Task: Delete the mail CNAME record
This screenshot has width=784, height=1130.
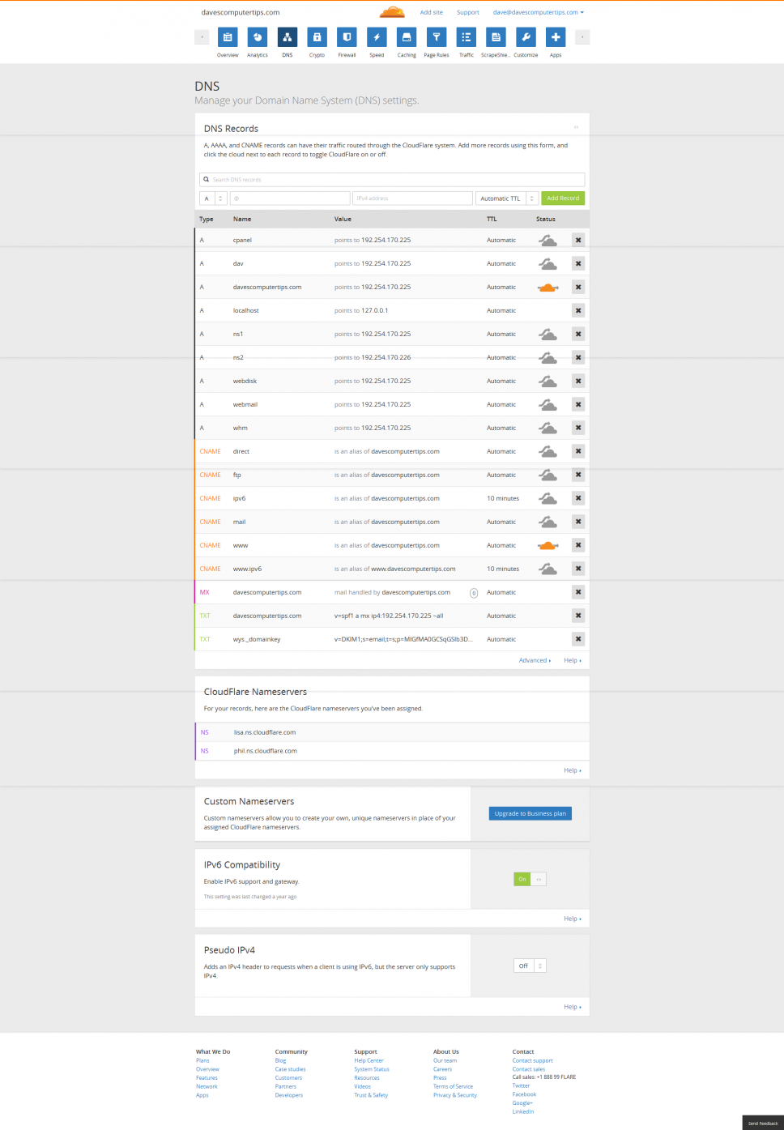Action: tap(578, 522)
